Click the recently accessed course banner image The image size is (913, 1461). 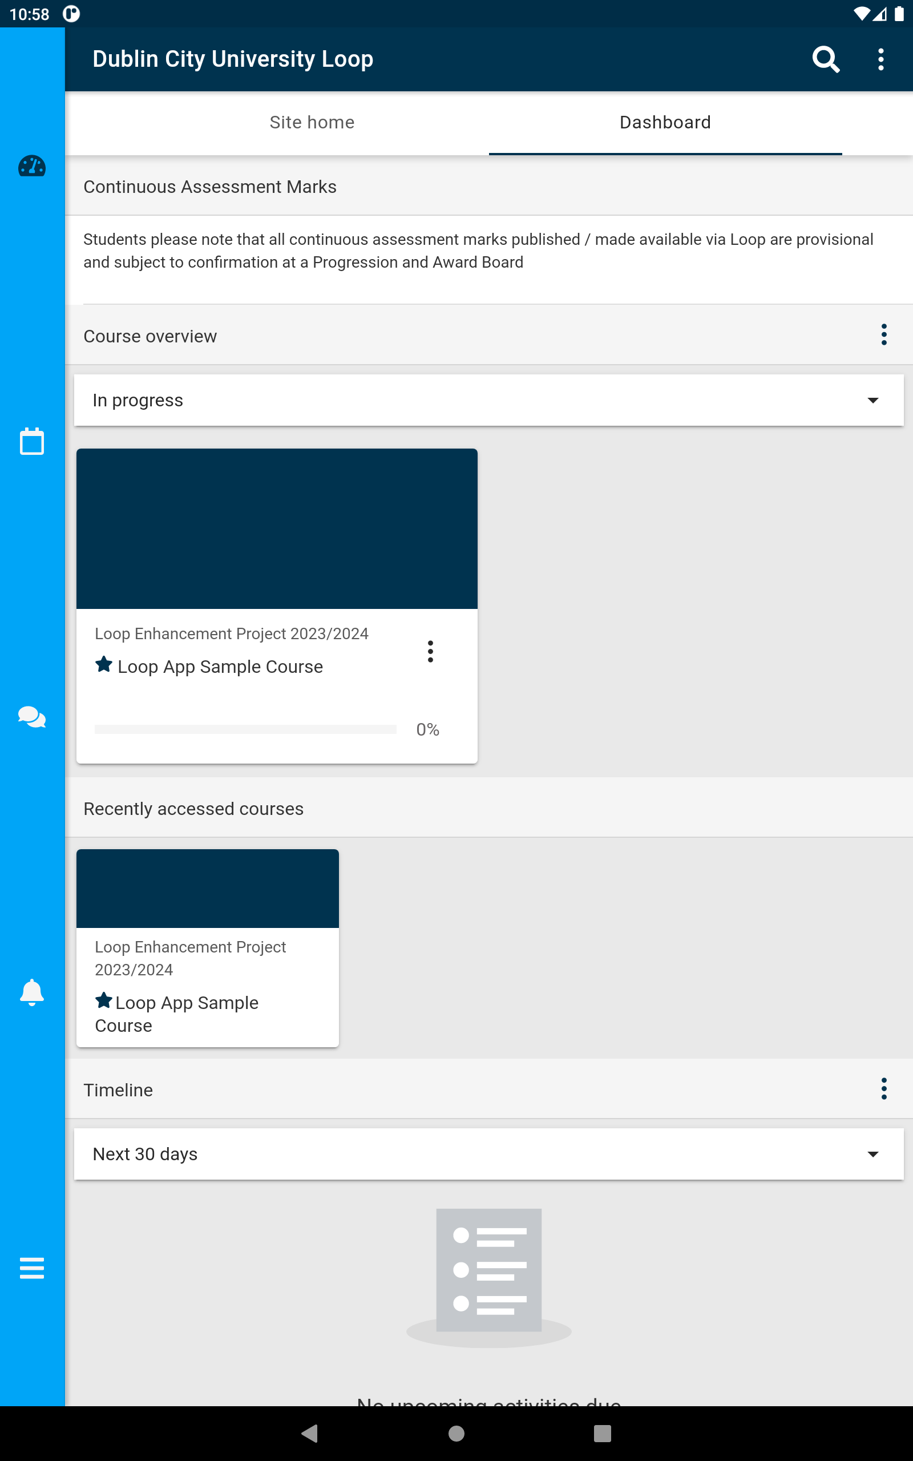208,889
